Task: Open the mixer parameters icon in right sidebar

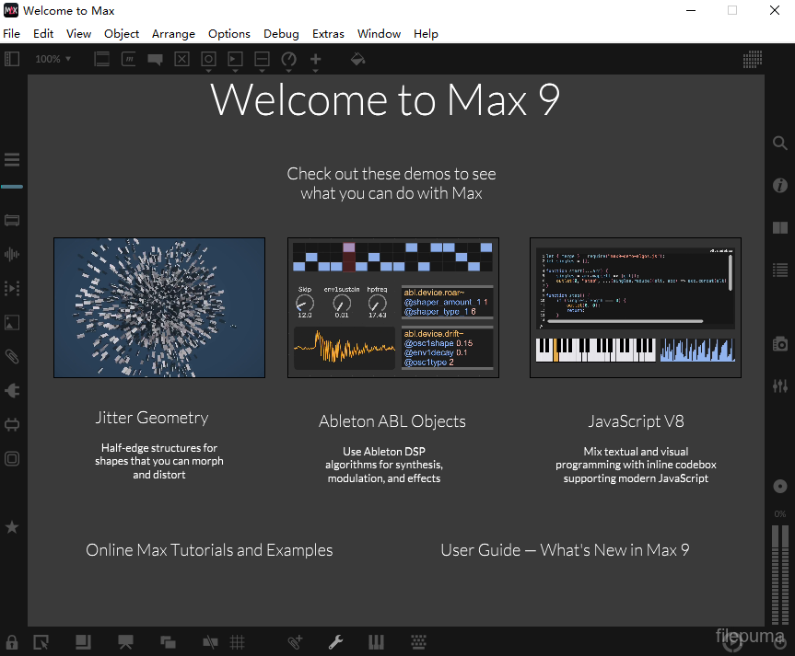Action: tap(779, 386)
